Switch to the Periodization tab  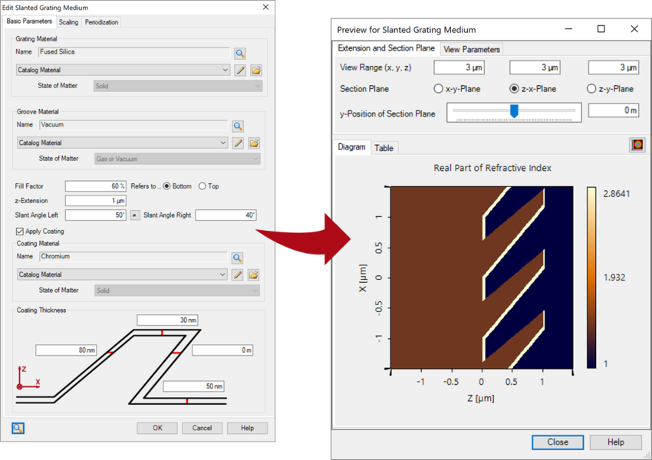click(101, 22)
